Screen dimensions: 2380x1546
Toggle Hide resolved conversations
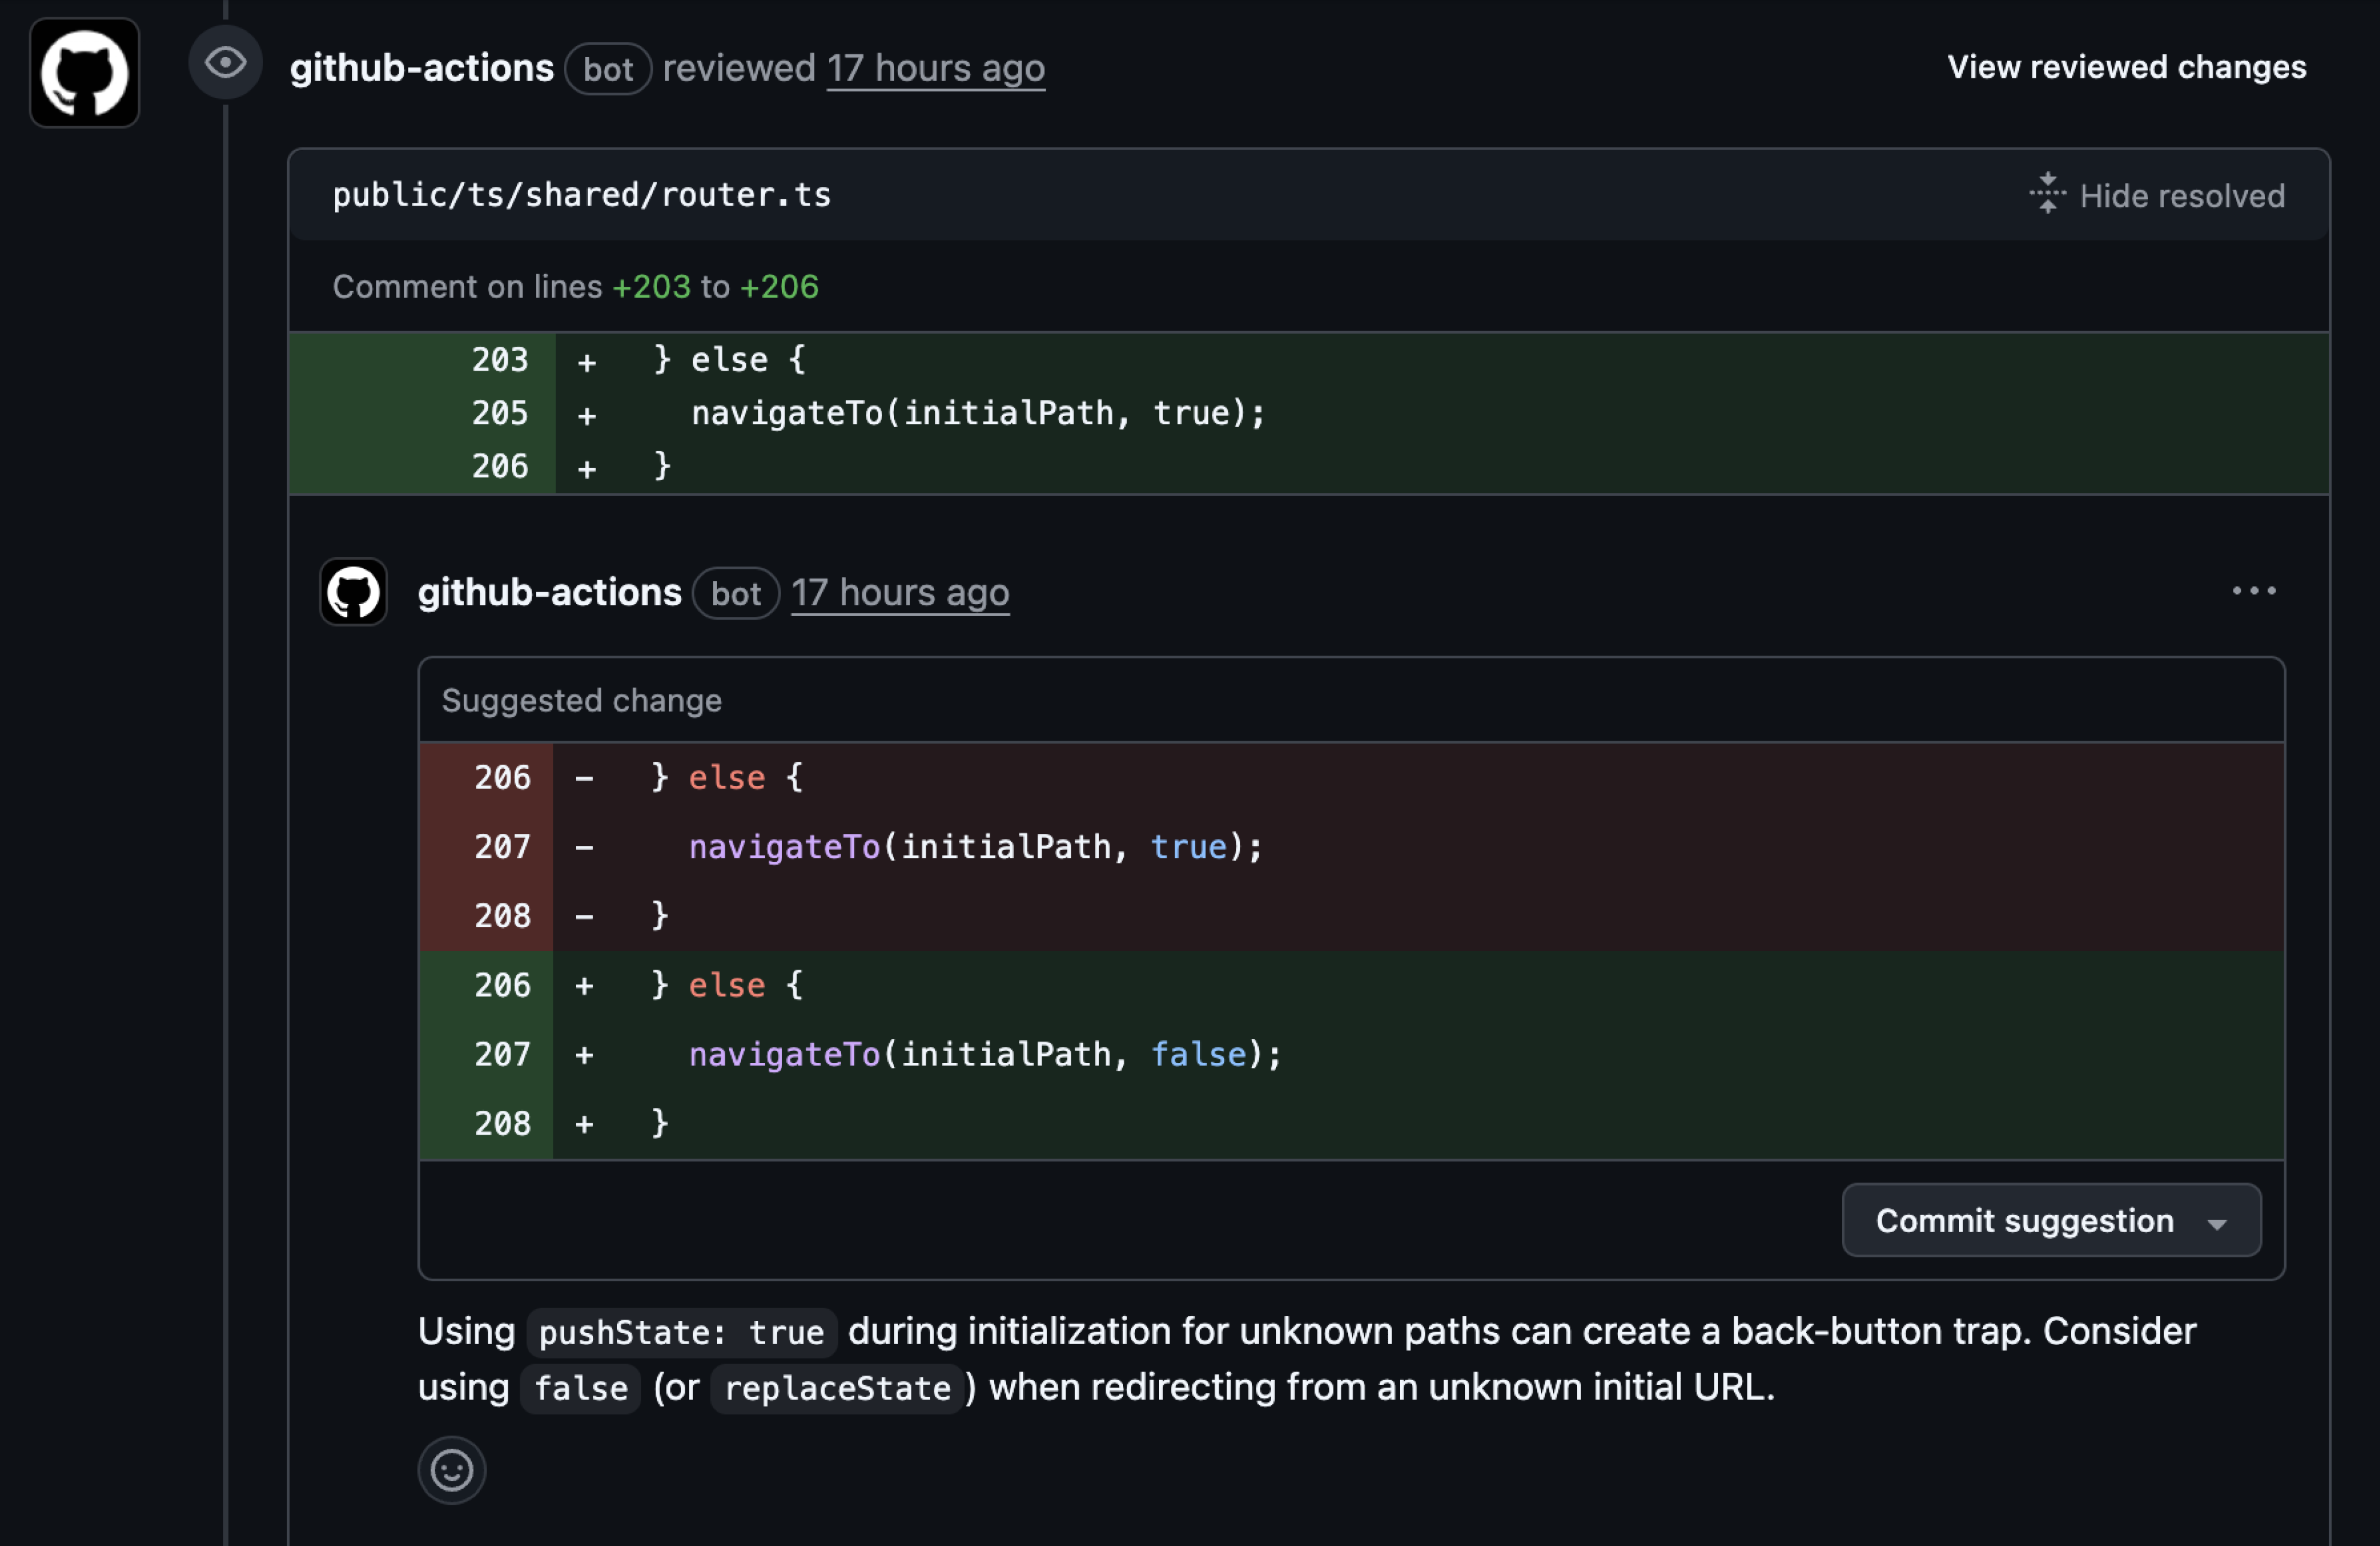tap(2181, 196)
